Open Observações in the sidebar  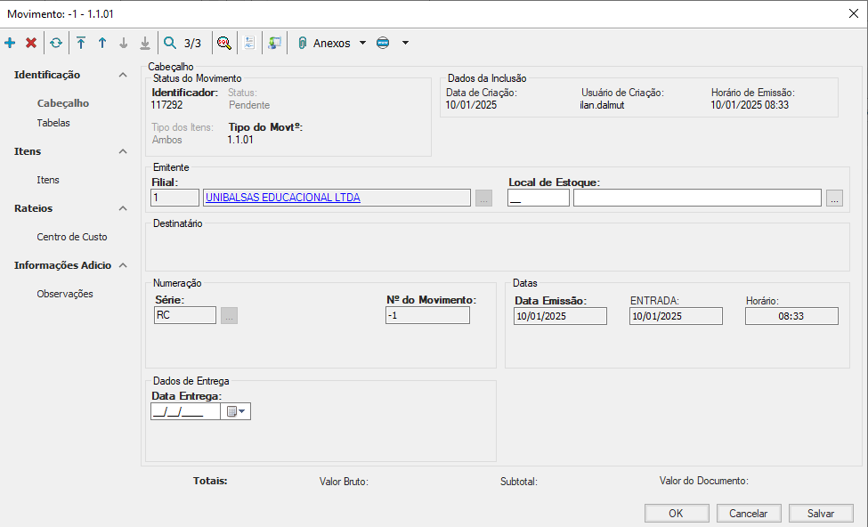coord(65,294)
